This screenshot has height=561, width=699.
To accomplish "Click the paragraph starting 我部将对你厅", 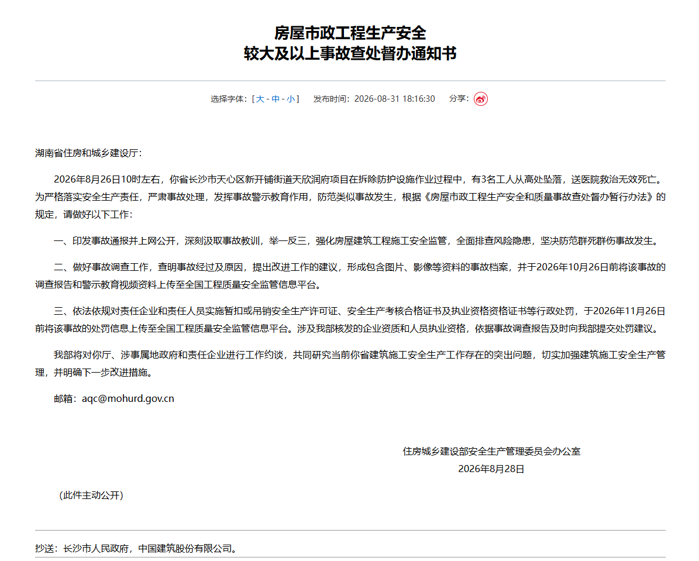I will pos(350,363).
